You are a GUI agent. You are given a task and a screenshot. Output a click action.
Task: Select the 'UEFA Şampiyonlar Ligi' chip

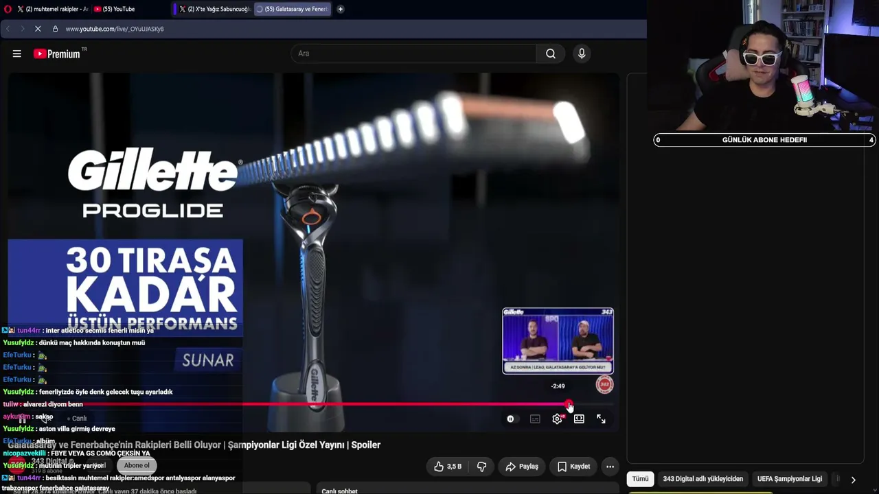[x=790, y=479]
